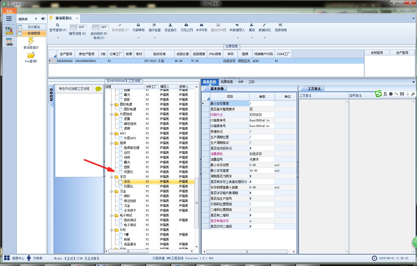The width and height of the screenshot is (417, 266).
Task: Click the 型号查询 search icon
Action: point(58,25)
